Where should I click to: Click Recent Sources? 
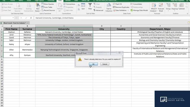coord(48,10)
